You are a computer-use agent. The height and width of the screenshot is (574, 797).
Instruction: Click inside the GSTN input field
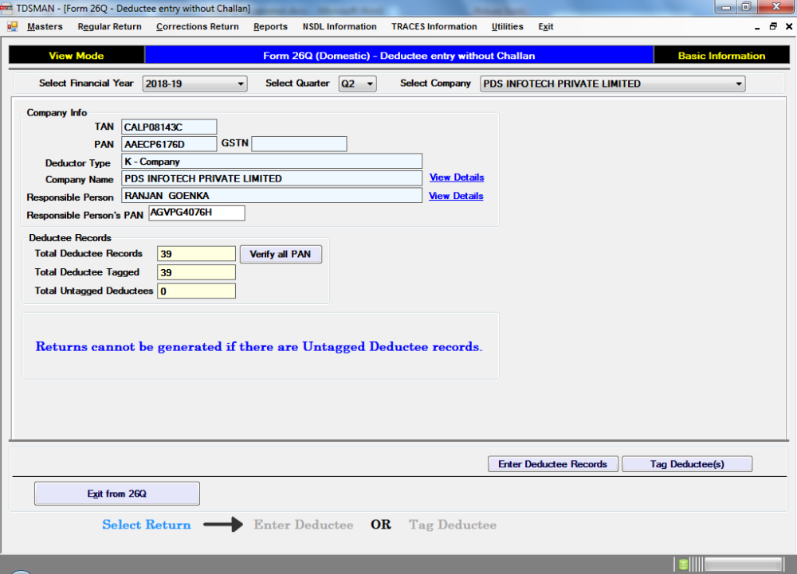(299, 143)
